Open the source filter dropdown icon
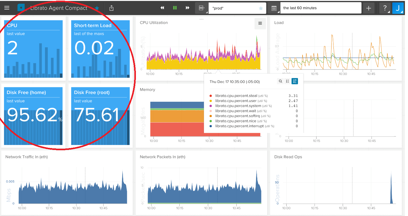This screenshot has width=408, height=216. click(202, 8)
